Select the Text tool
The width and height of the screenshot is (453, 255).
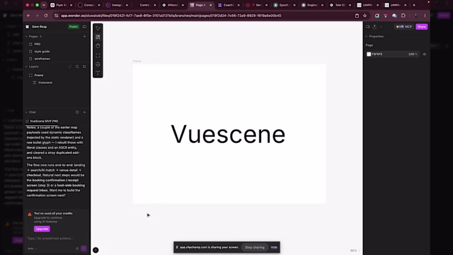[98, 73]
